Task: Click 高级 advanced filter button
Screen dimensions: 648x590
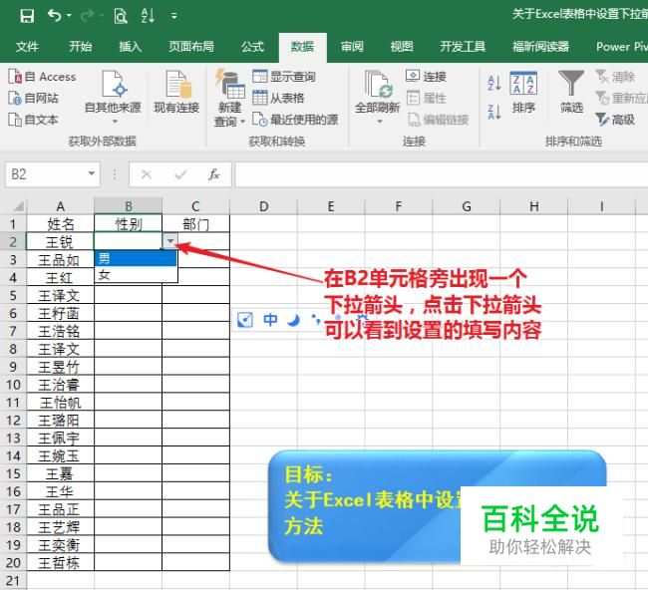Action: (x=615, y=120)
